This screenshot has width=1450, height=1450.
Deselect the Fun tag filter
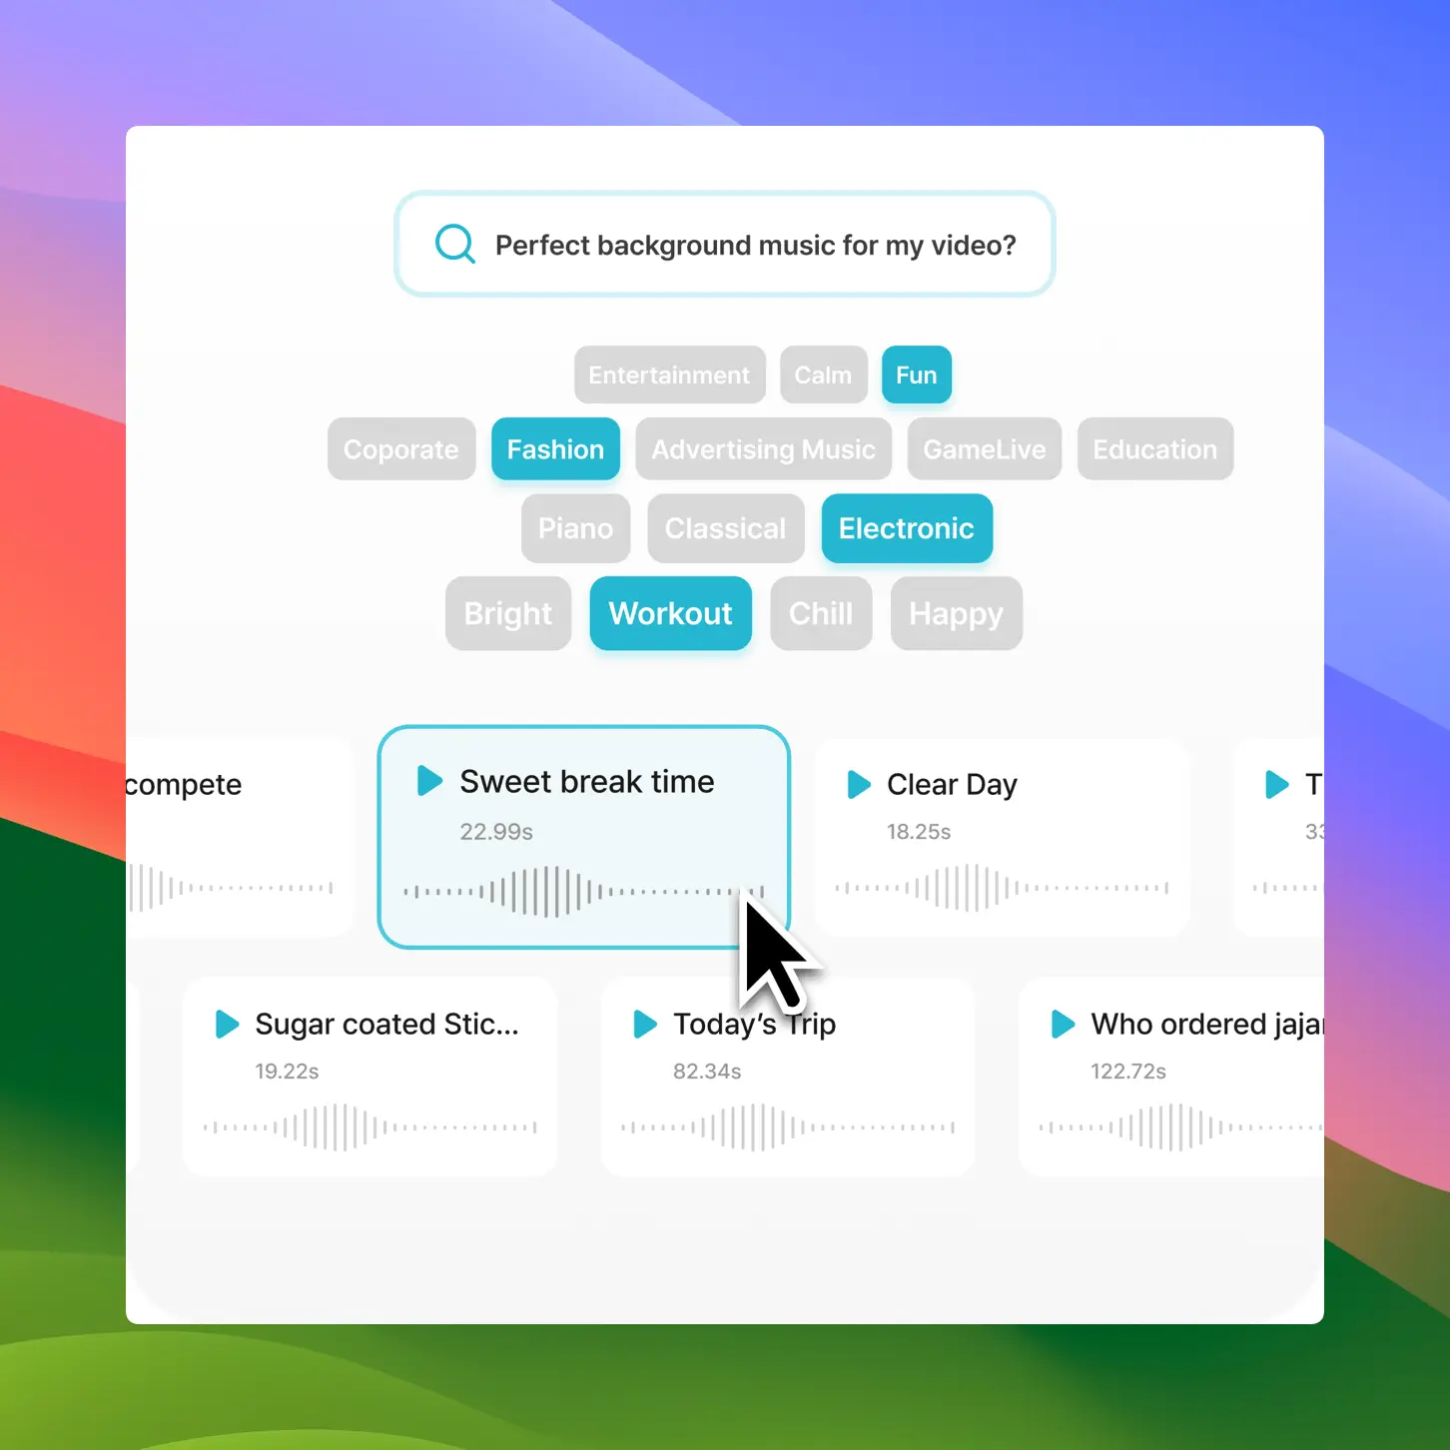(916, 375)
